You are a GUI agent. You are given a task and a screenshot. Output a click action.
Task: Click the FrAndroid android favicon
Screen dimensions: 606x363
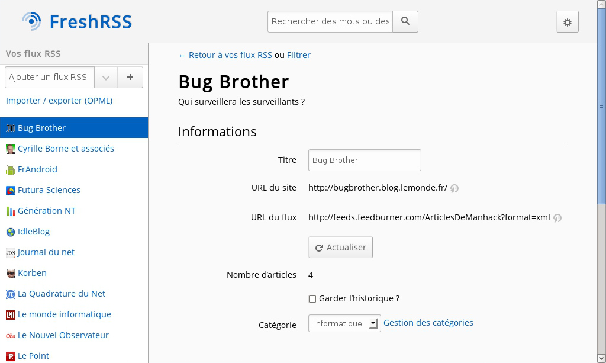point(11,170)
